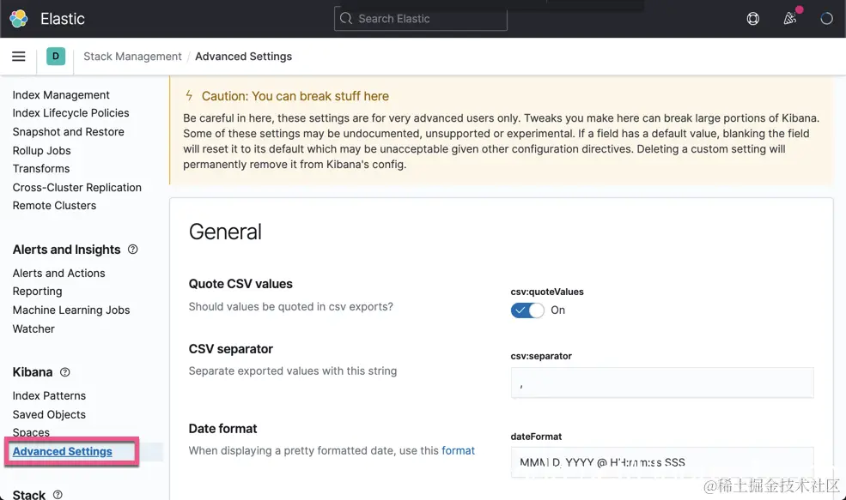Focus the Search Elastic field

(x=421, y=18)
